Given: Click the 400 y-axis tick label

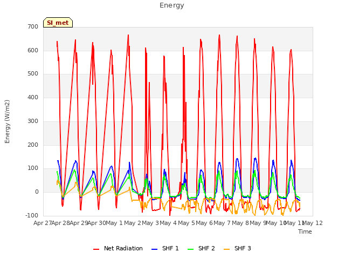Looking at the screenshot, I should coord(33,97).
